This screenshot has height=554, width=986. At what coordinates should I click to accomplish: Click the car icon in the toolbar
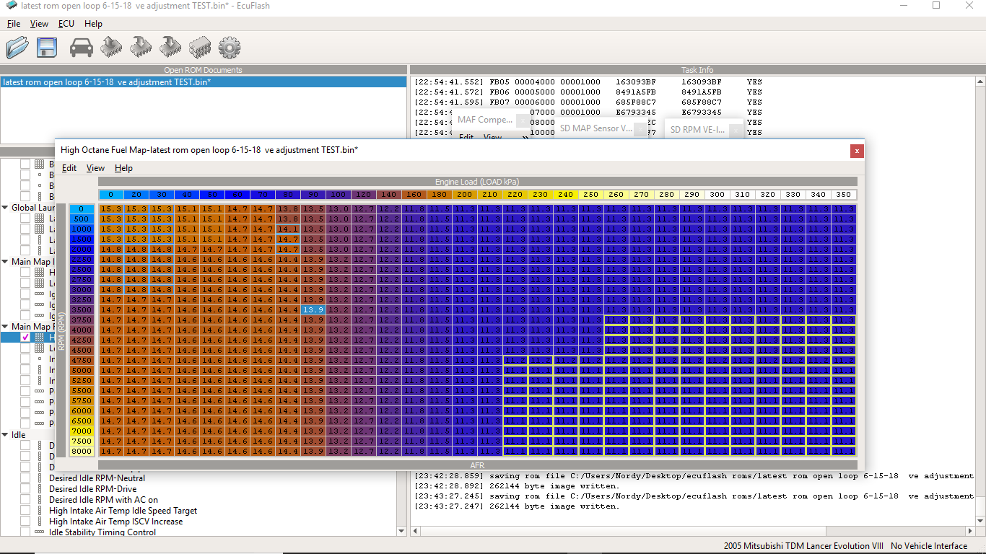81,48
